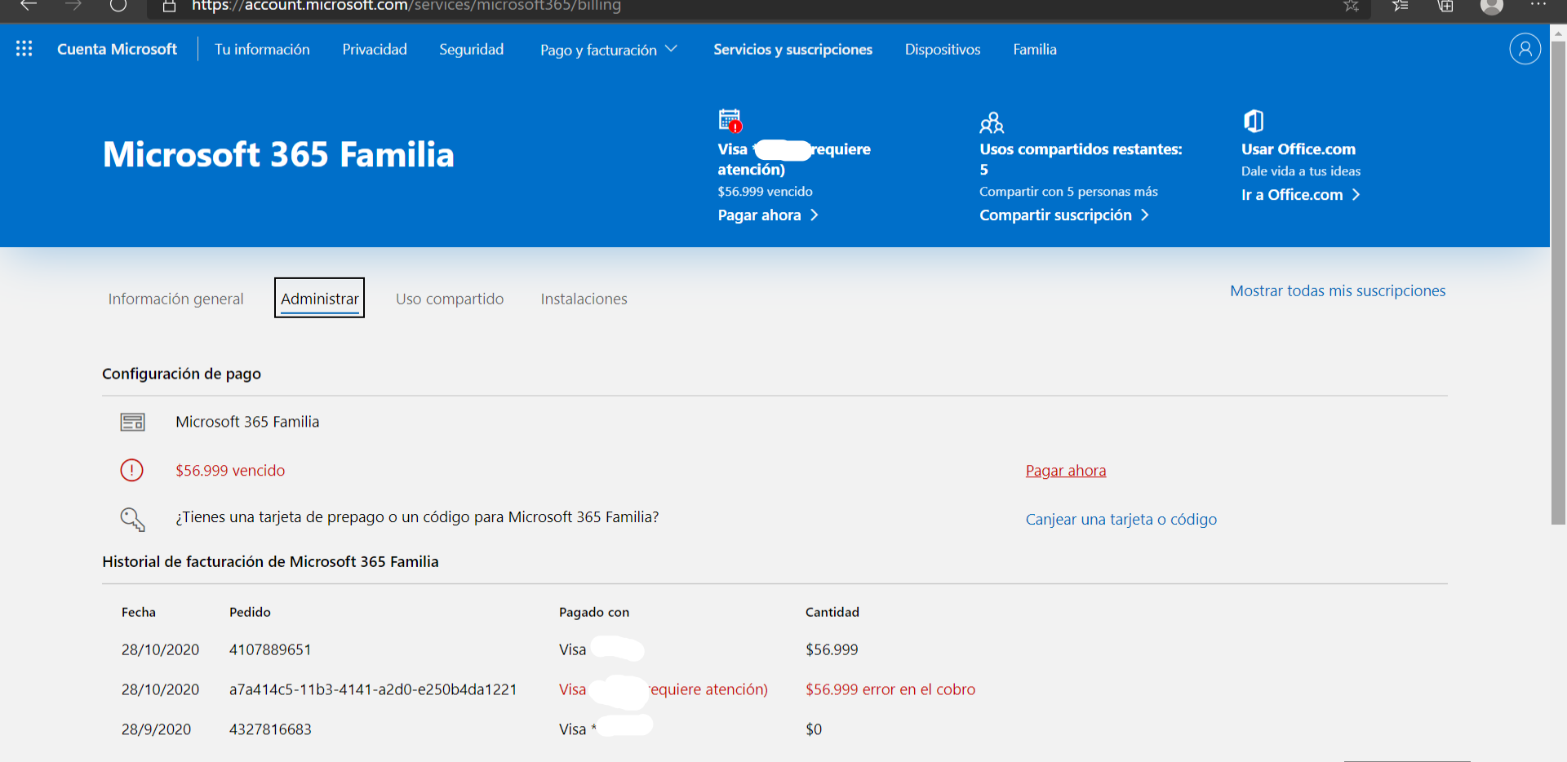Open the browser favorites list icon
This screenshot has width=1567, height=762.
point(1401,7)
